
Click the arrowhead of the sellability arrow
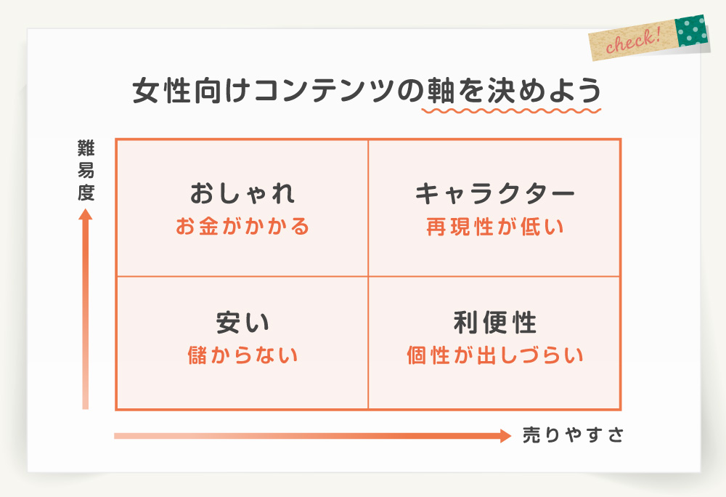tap(506, 436)
